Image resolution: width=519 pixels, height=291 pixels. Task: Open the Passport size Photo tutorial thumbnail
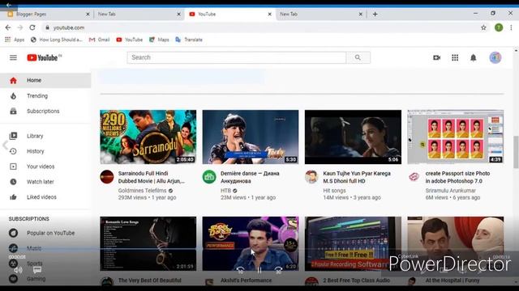pos(456,137)
